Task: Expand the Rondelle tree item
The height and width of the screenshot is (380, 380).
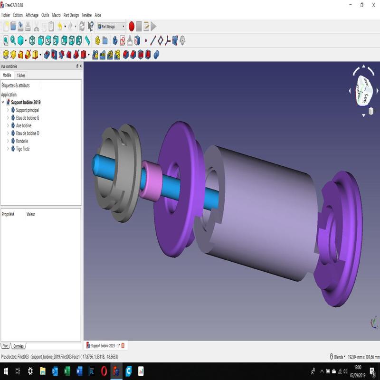Action: tap(8, 141)
